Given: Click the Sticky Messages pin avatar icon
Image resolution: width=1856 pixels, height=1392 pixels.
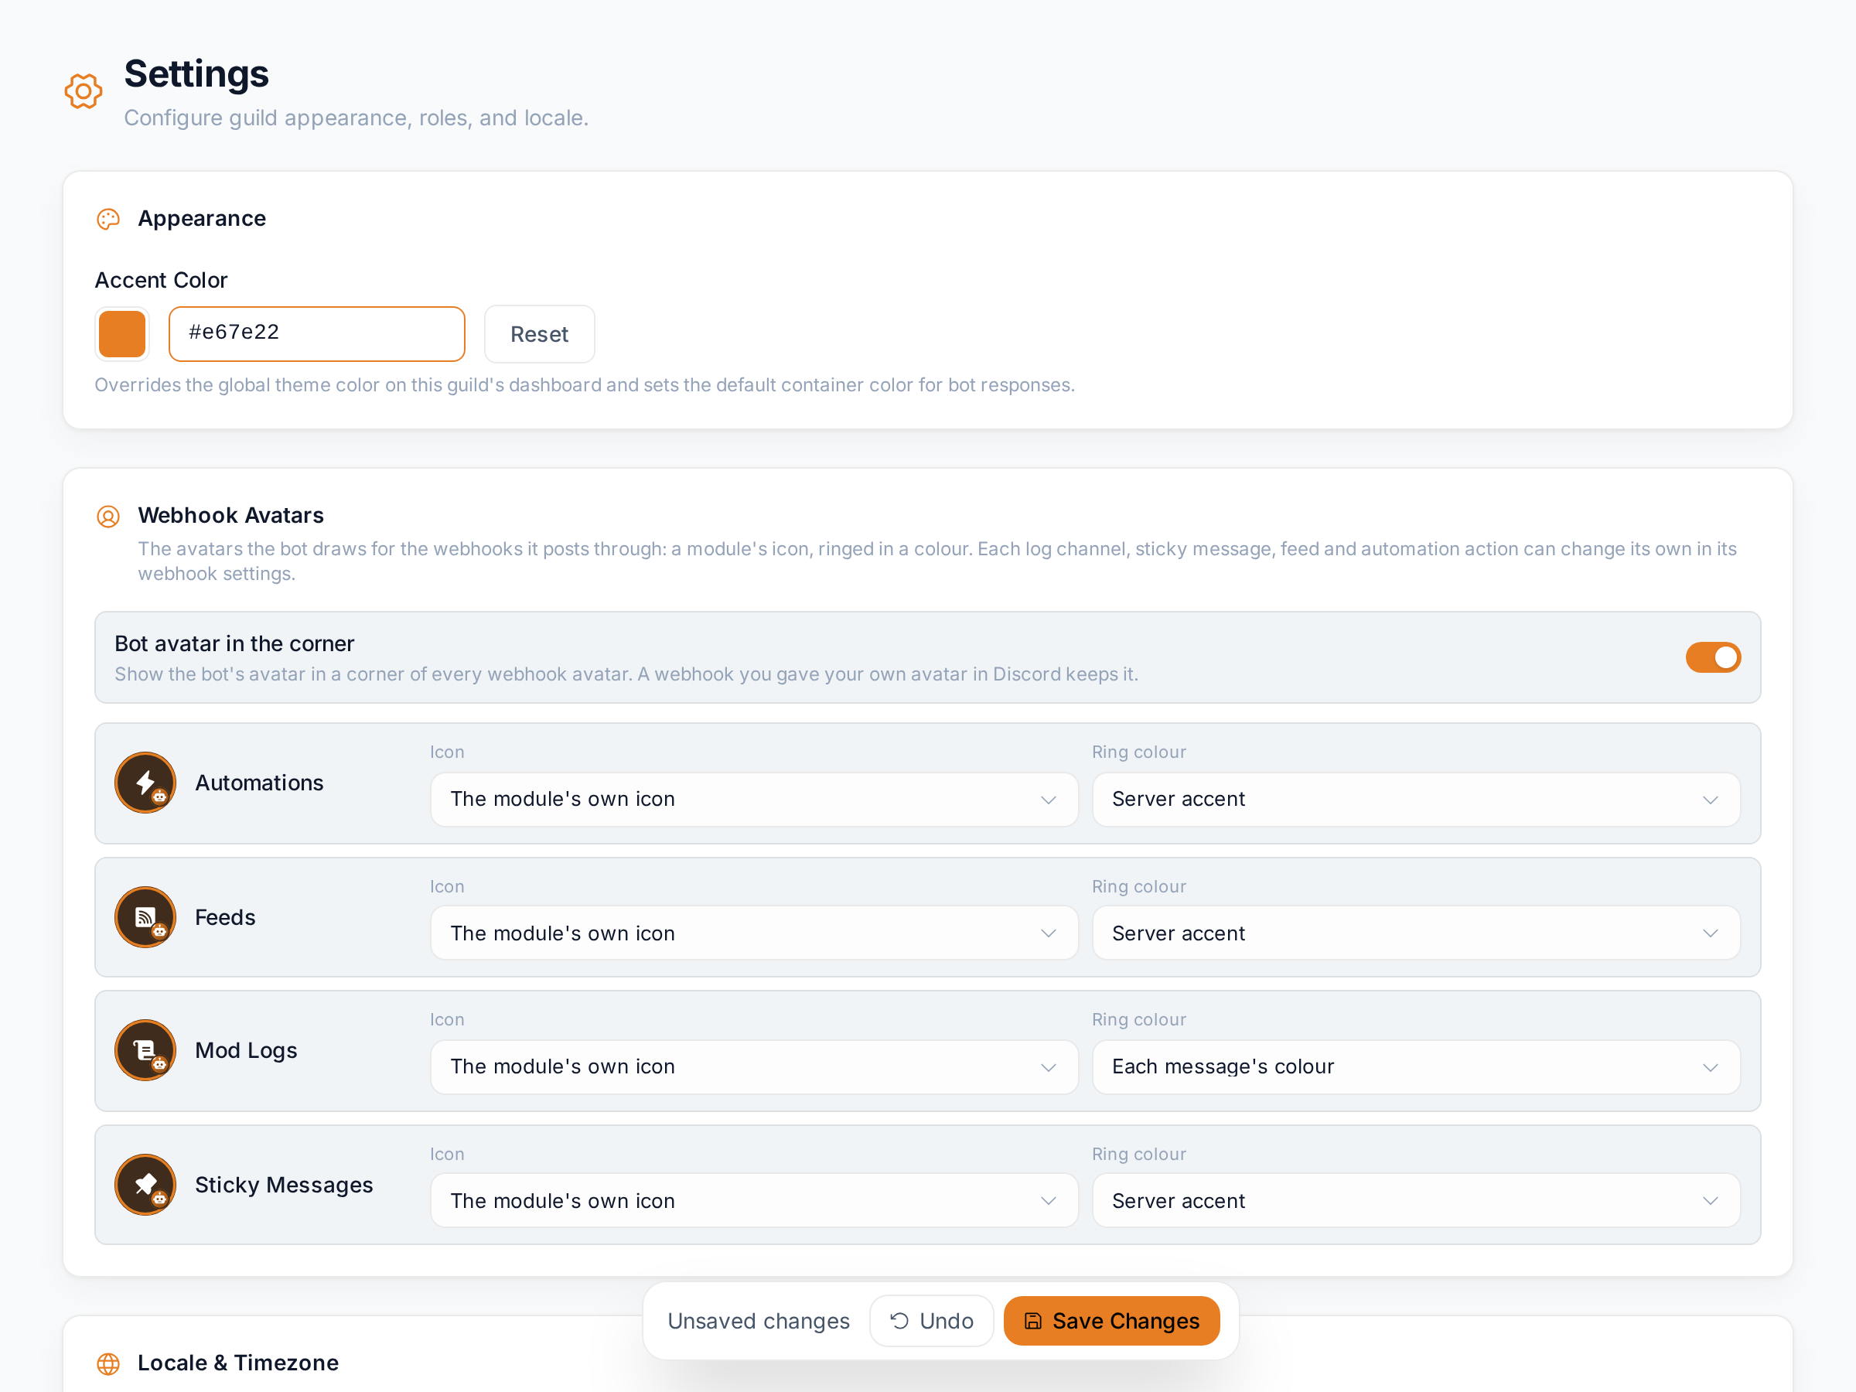Looking at the screenshot, I should tap(145, 1185).
